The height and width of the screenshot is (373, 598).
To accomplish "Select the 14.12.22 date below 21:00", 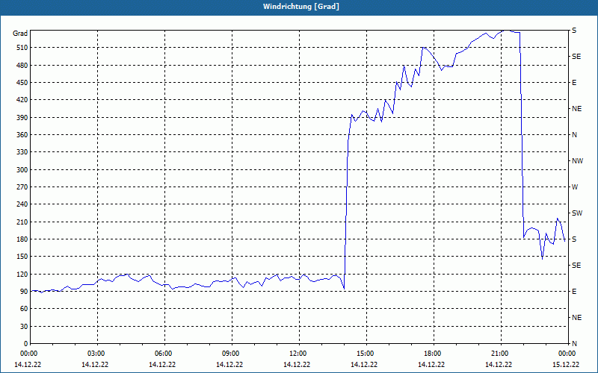I will coord(499,365).
